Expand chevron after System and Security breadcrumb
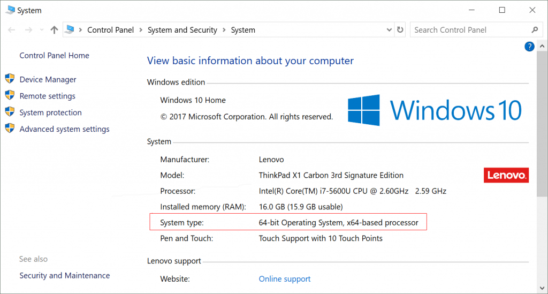548x294 pixels. pyautogui.click(x=224, y=31)
